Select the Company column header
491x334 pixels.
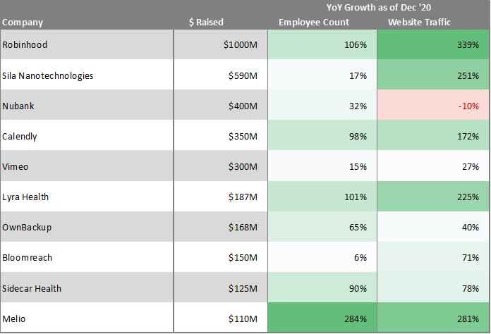point(23,23)
